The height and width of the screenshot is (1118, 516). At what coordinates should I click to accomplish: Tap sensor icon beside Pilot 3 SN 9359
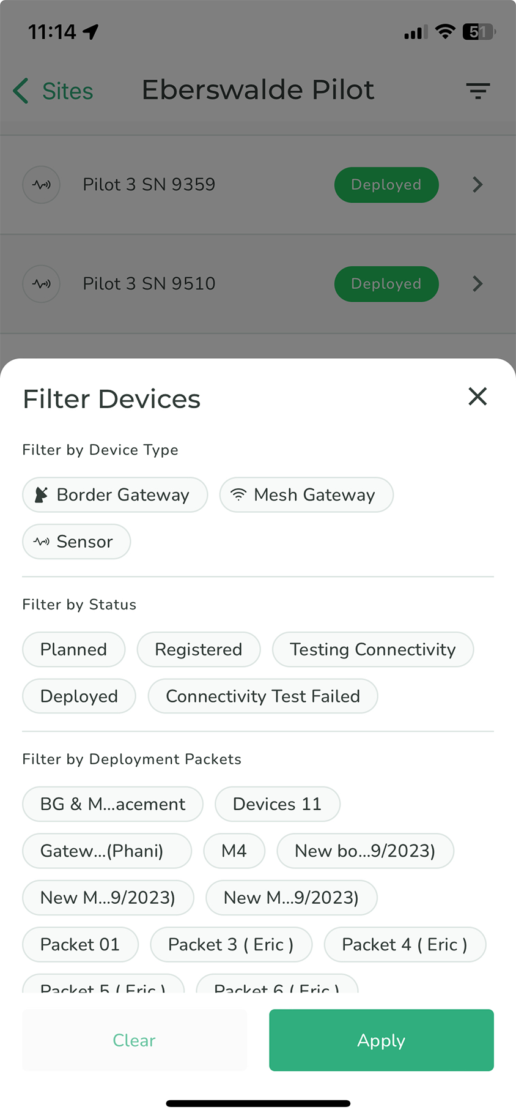(42, 185)
